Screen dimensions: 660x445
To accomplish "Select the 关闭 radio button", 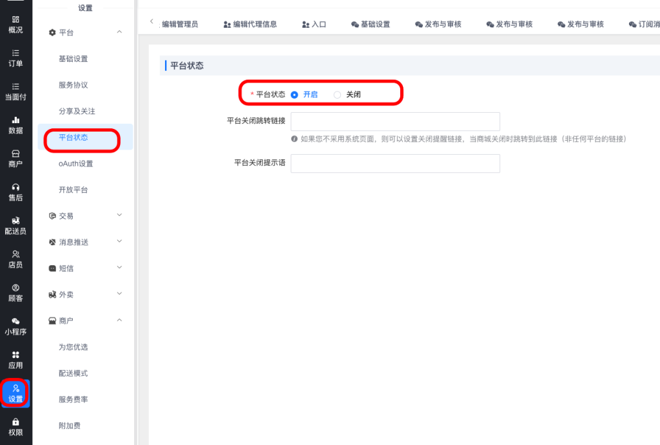I will (337, 95).
